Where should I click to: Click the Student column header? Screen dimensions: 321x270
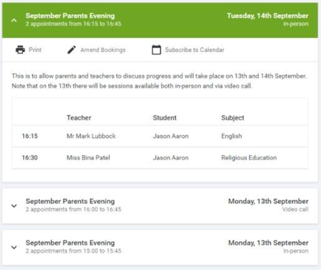(165, 118)
